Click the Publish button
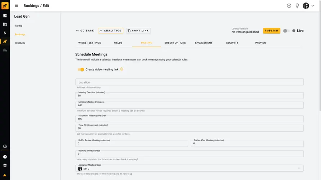The image size is (321, 180). (271, 31)
